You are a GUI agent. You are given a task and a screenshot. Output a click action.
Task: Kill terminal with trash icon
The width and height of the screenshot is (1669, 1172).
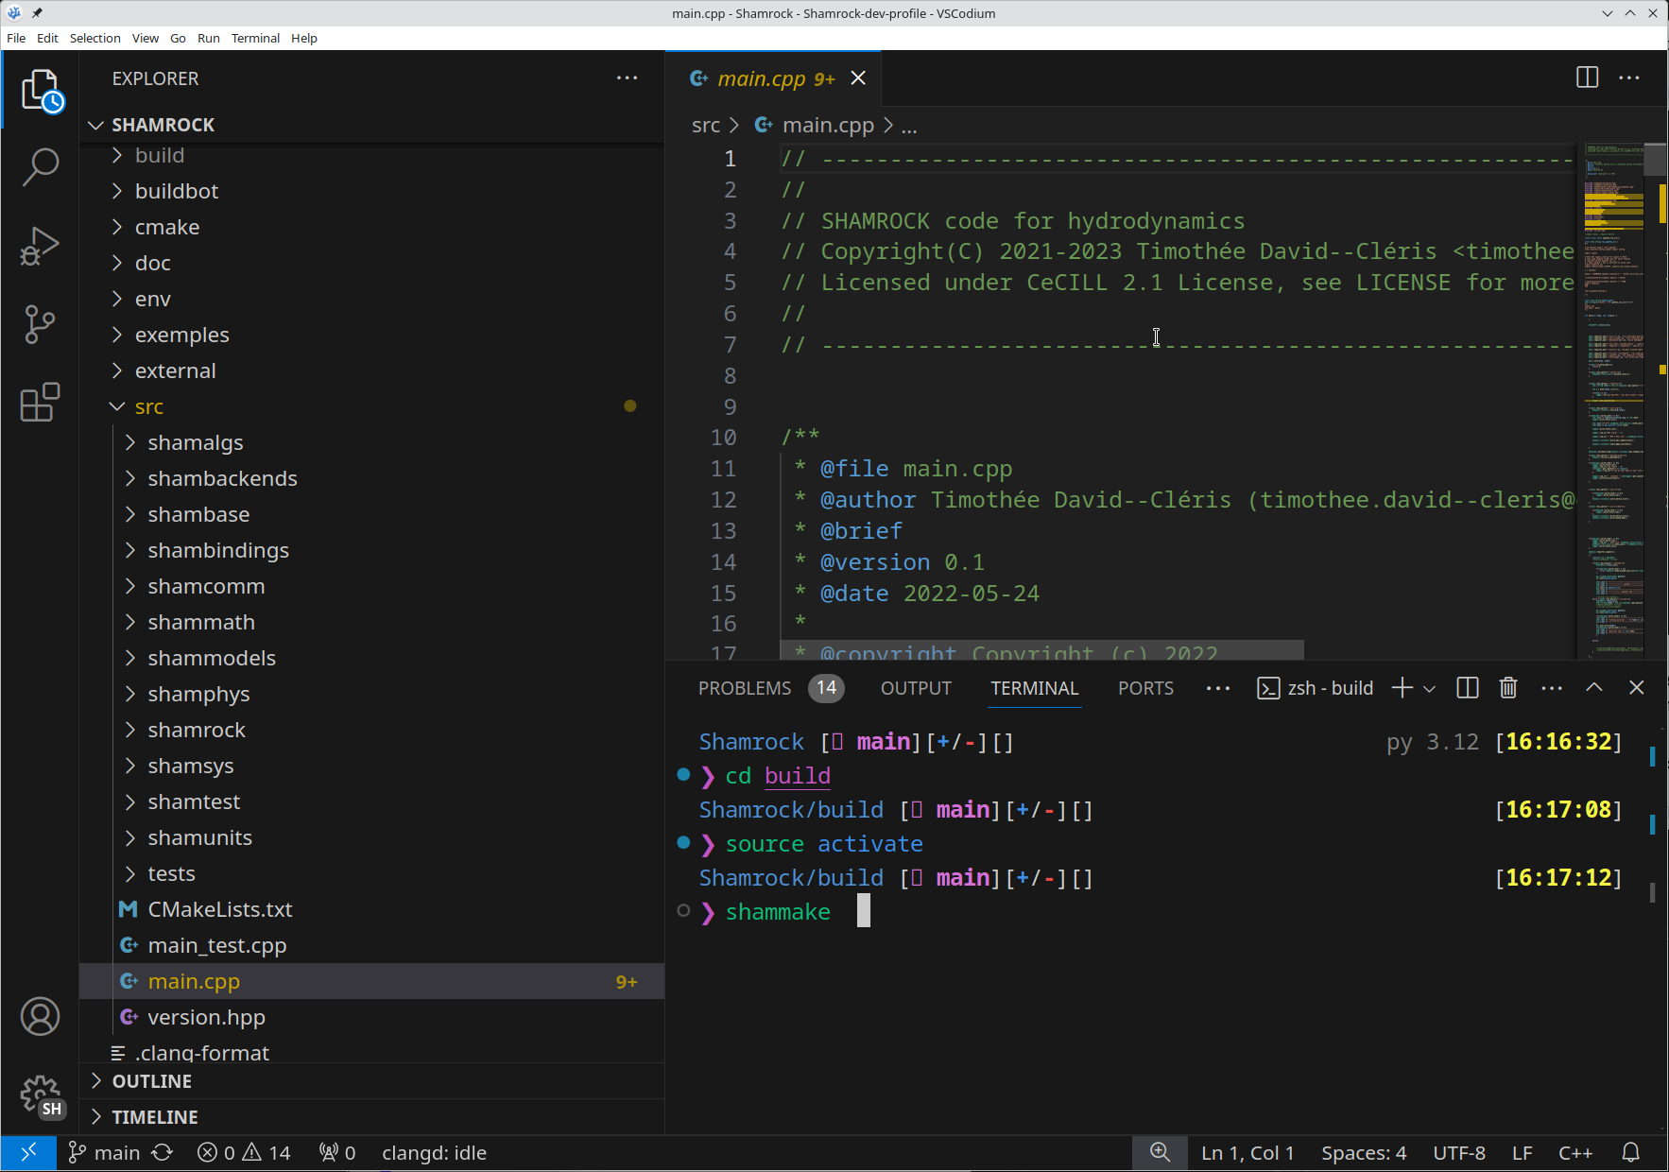1508,688
